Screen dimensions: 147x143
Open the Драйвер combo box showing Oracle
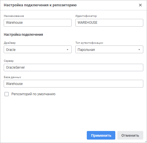[x=38, y=49]
